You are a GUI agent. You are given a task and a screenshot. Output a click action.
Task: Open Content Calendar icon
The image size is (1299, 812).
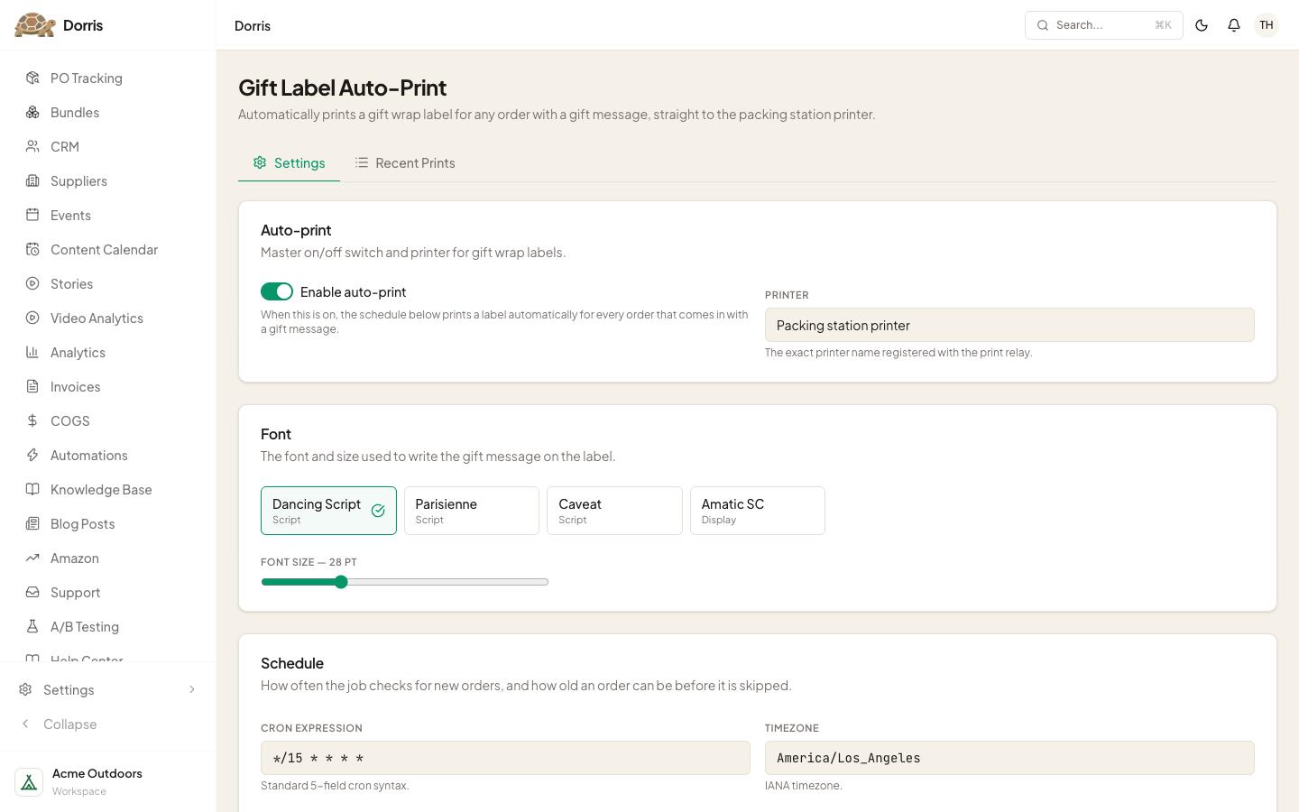pos(32,250)
